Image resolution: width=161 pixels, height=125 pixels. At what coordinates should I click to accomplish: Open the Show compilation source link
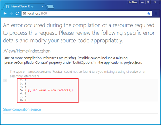[x=22, y=109]
